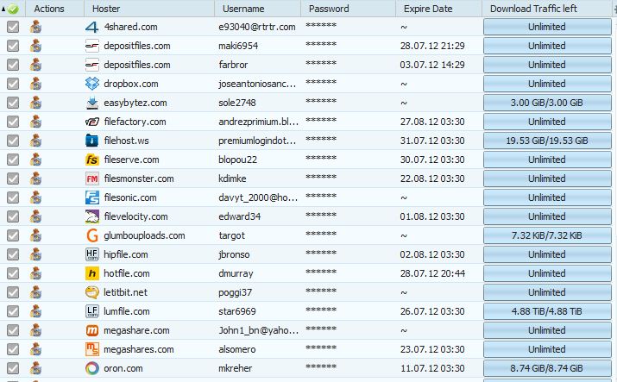Image resolution: width=617 pixels, height=382 pixels.
Task: Click the Actions icon for 4shared.com row
Action: tap(35, 27)
